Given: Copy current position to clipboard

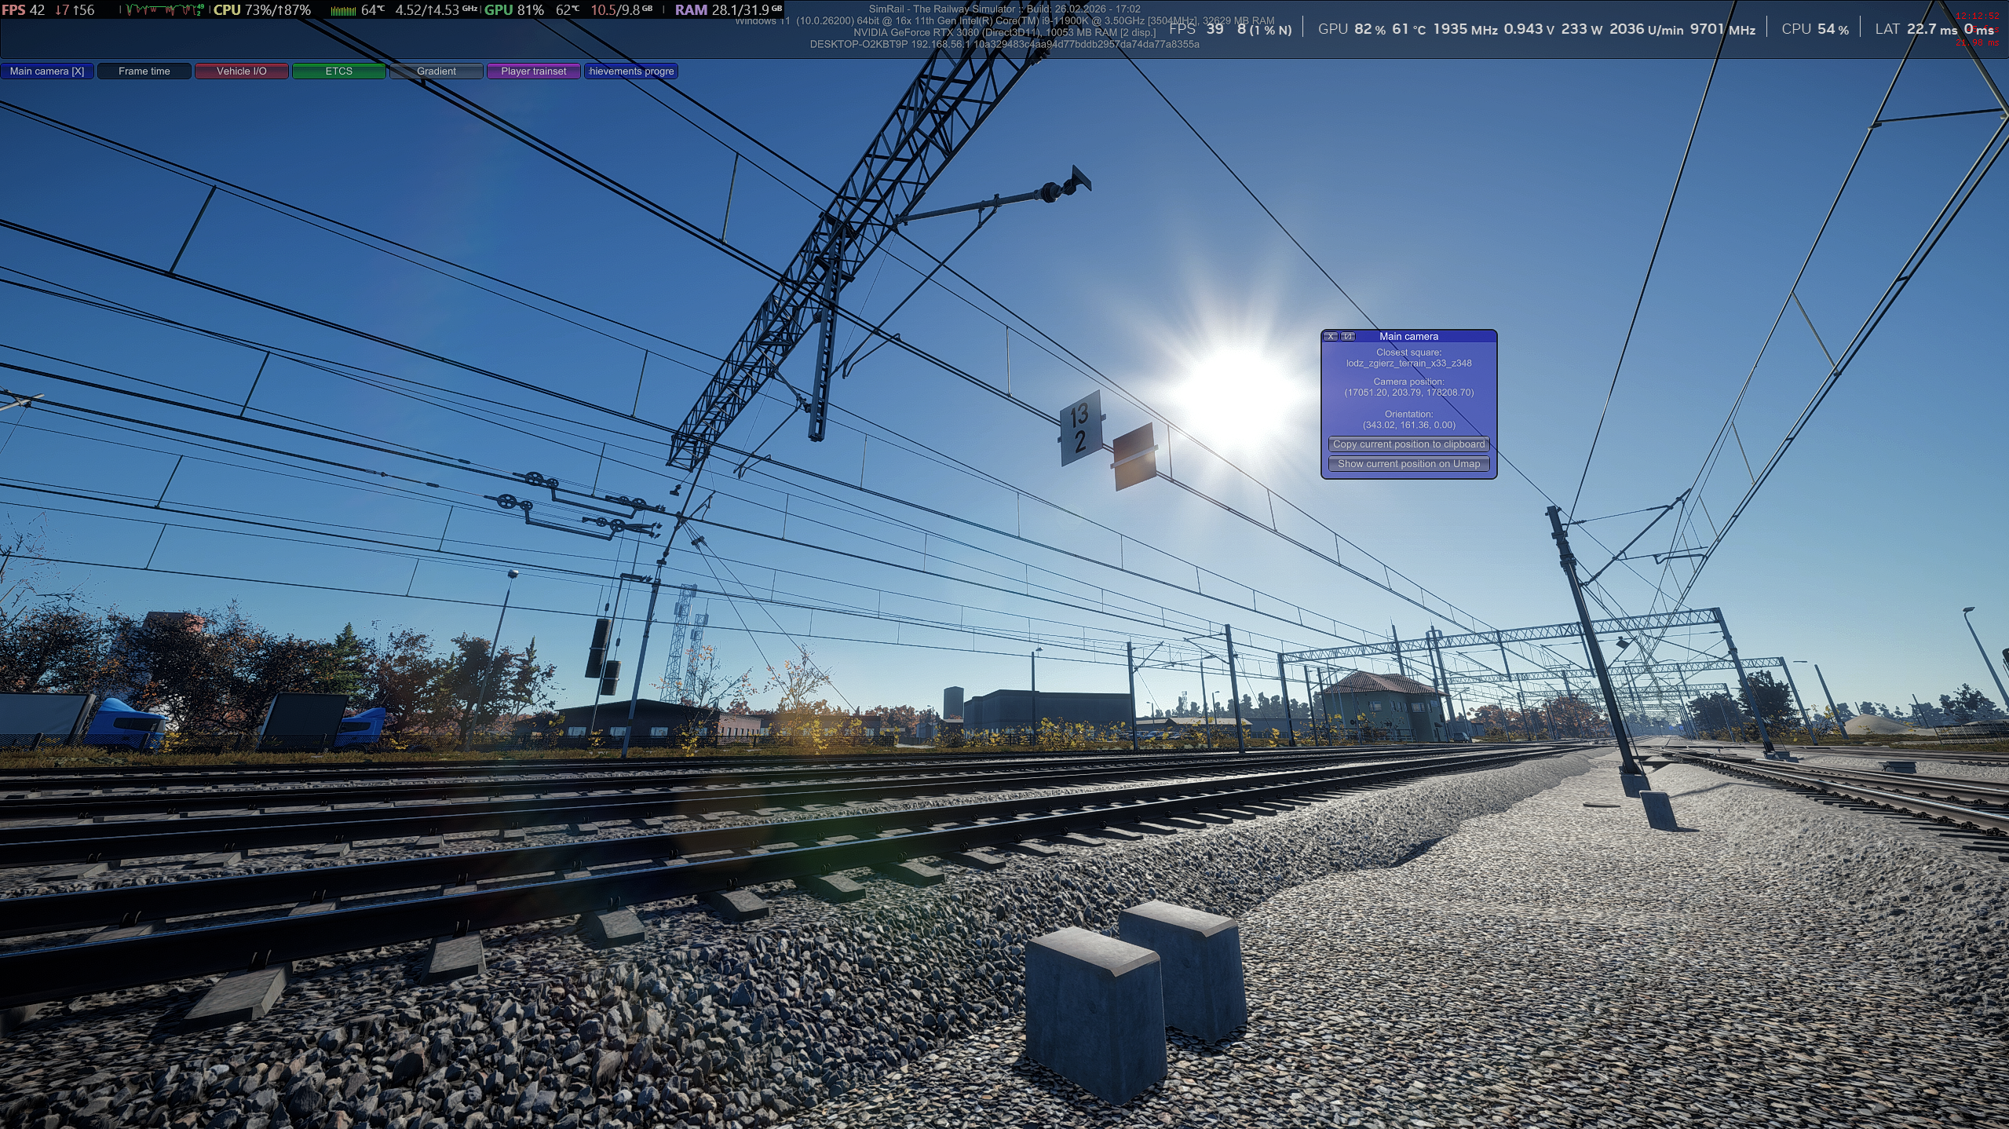Looking at the screenshot, I should (x=1408, y=444).
